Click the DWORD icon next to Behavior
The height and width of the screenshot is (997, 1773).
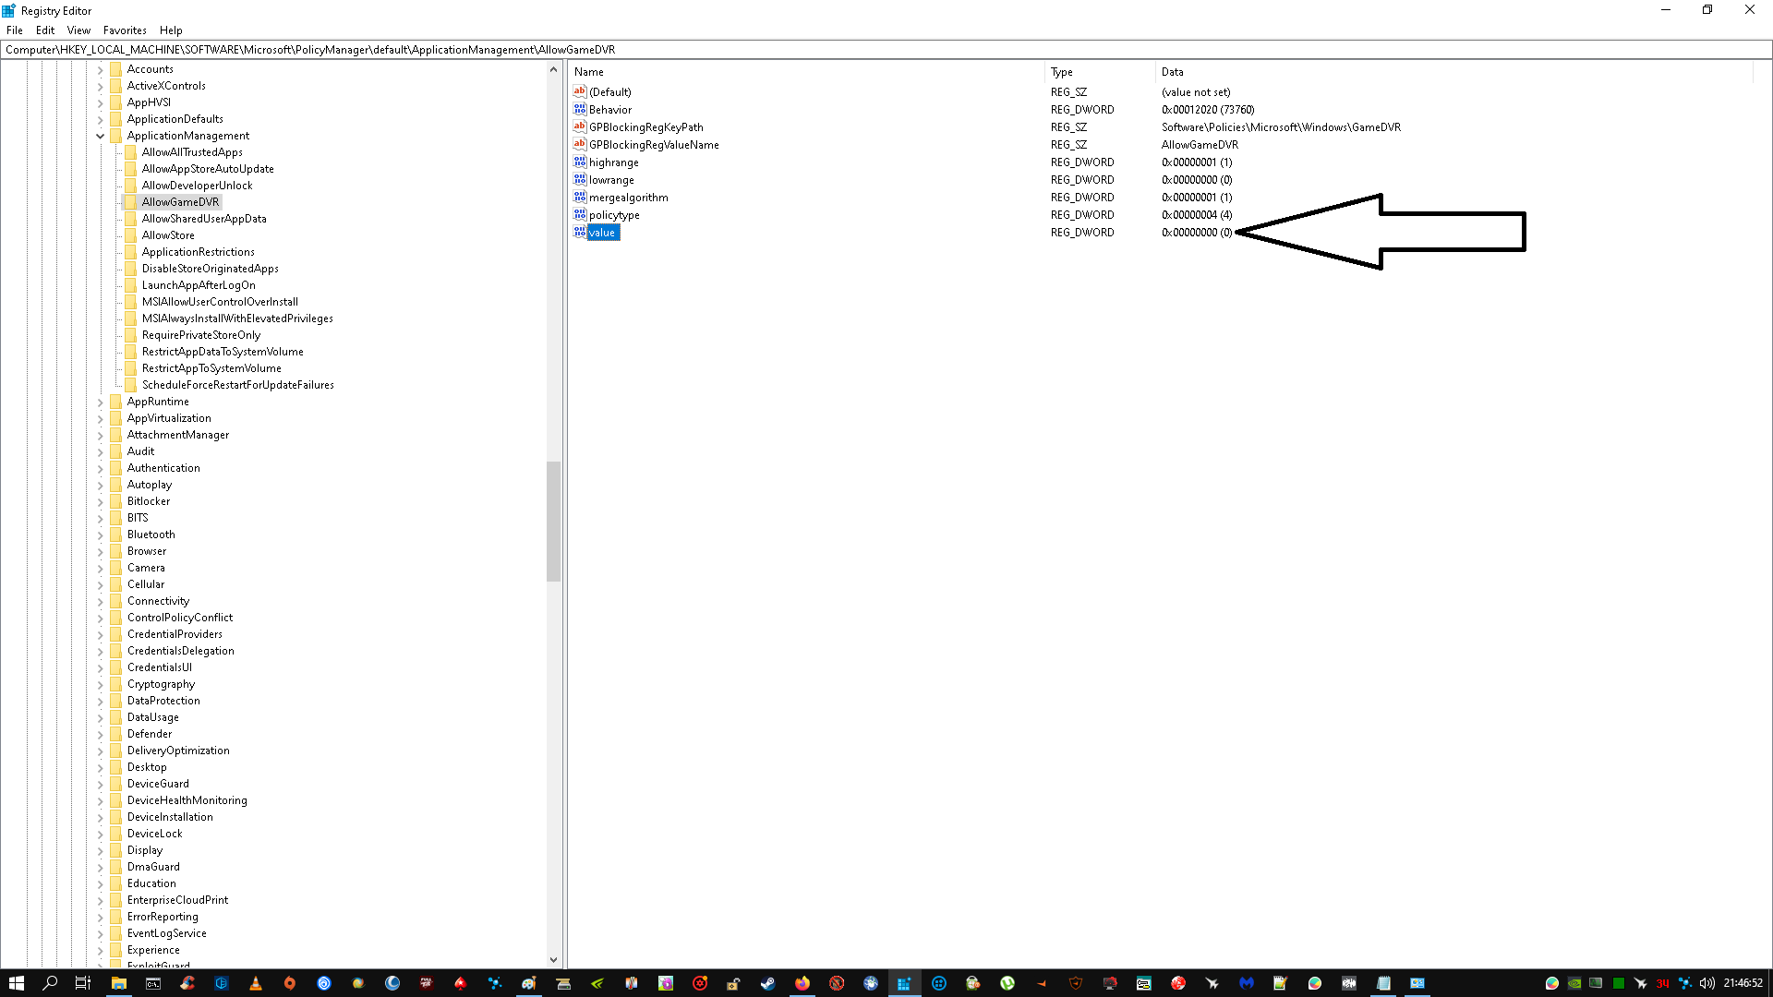580,109
